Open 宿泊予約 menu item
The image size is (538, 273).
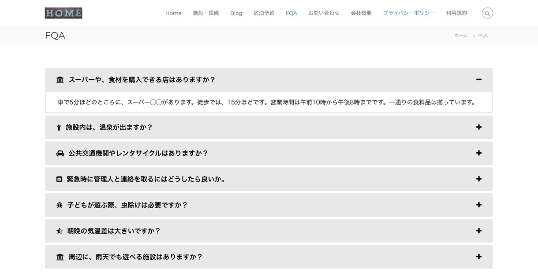click(x=264, y=13)
